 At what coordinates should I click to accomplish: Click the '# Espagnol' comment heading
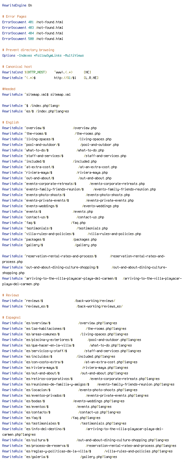(11, 317)
